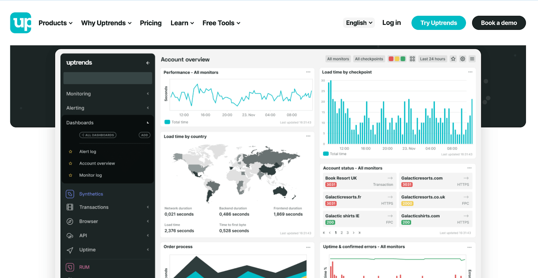Screen dimensions: 538x278
Task: Collapse sidebar with the back arrow
Action: pos(148,63)
